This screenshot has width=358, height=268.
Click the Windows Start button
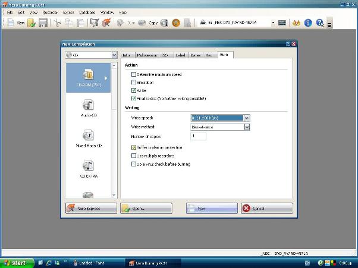[17, 263]
